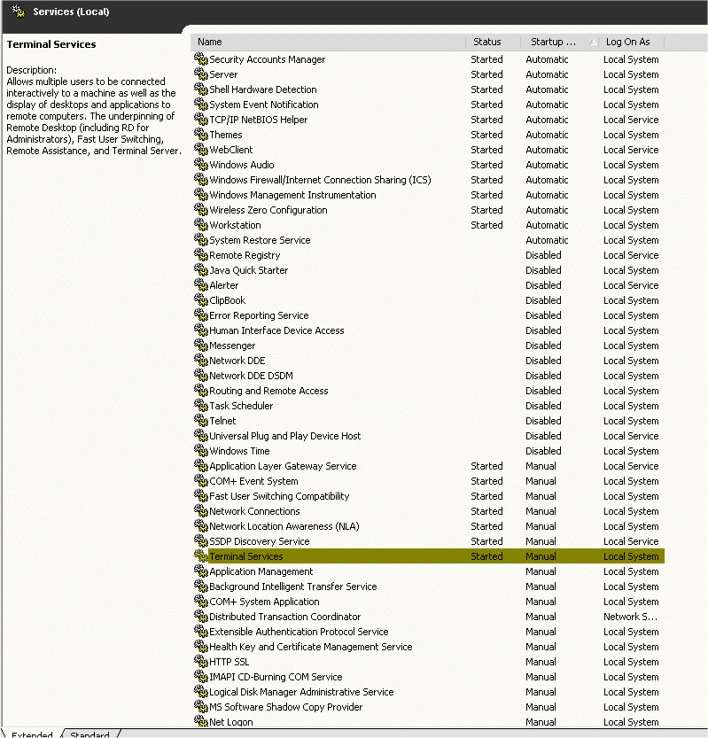Click Network S... log on value
Viewport: 708px width, 738px height.
click(630, 617)
